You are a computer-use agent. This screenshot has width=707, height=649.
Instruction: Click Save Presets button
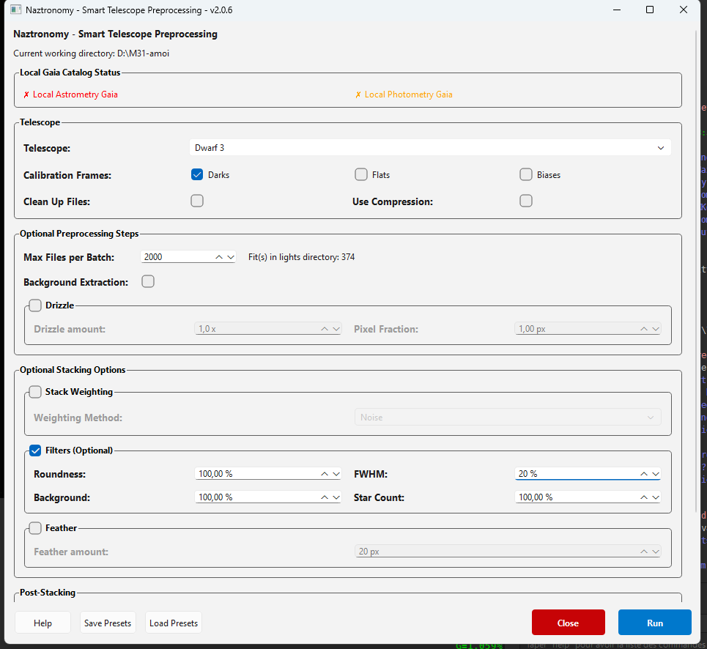point(108,623)
